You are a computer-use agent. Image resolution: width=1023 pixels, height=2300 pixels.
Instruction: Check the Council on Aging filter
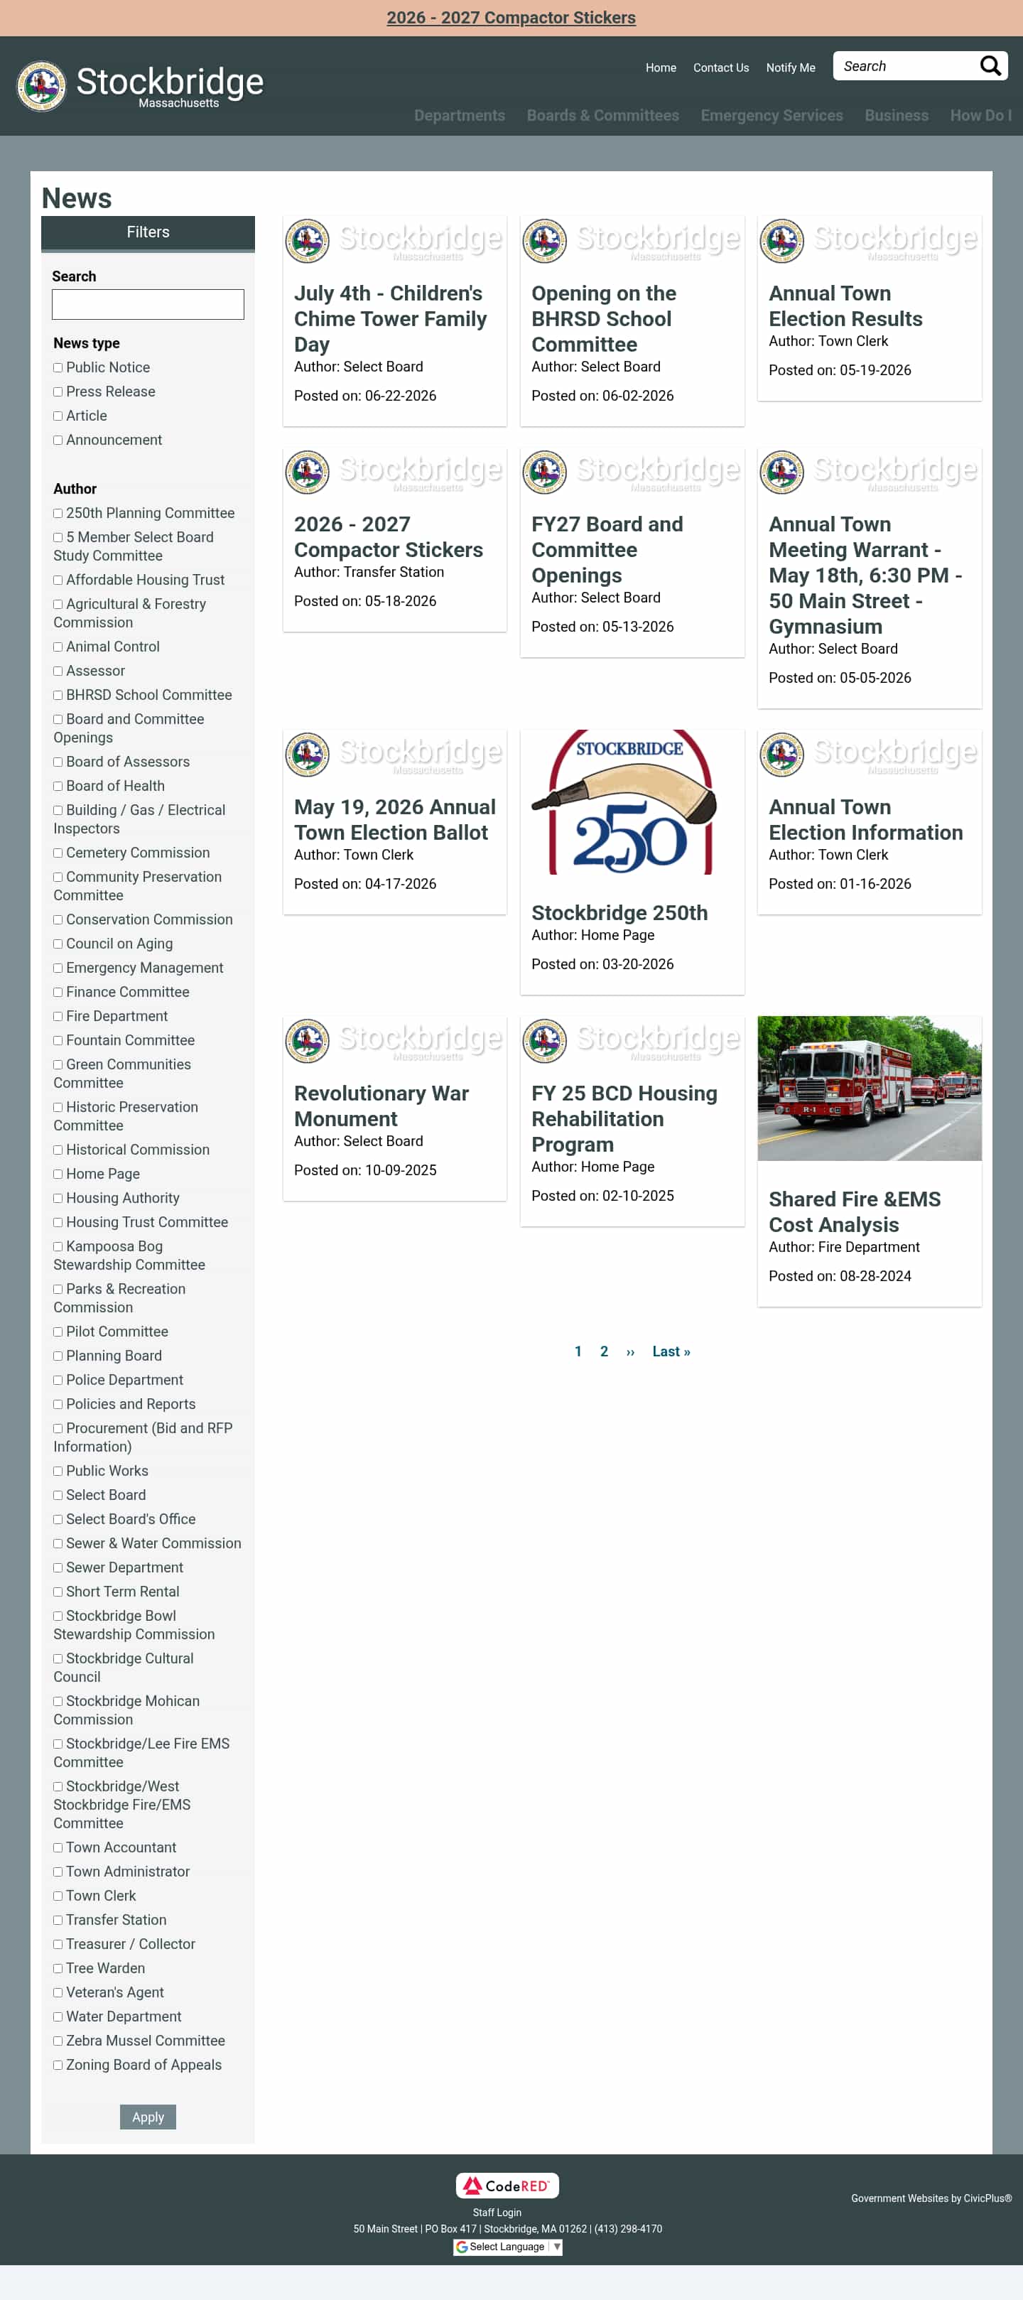tap(58, 944)
